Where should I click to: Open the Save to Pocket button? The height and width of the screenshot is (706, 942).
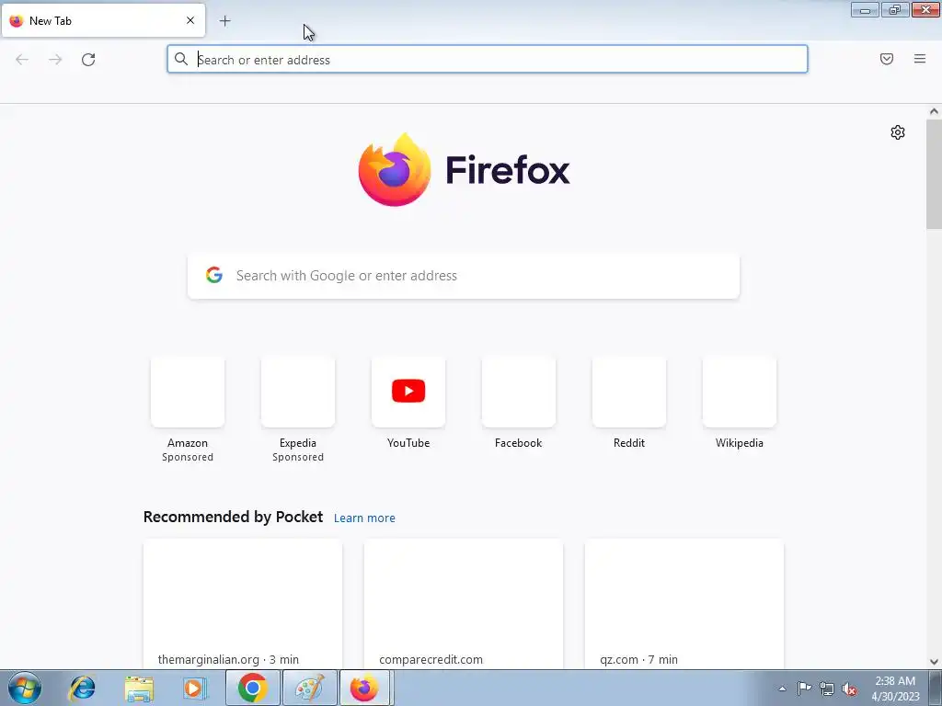click(887, 59)
